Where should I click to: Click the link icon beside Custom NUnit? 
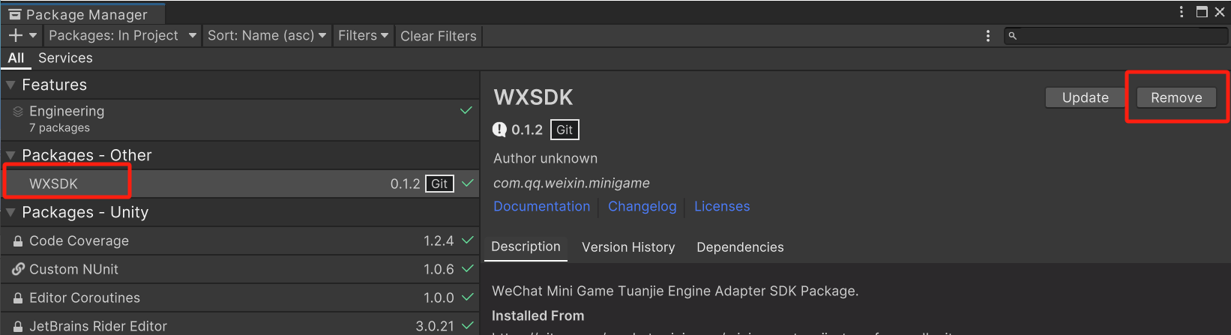pyautogui.click(x=18, y=269)
